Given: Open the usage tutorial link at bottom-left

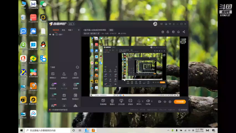Looking at the screenshot, I should pos(60,110).
